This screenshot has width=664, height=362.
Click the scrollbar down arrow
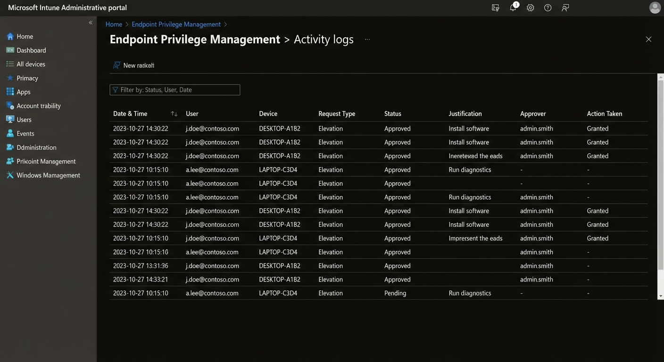pos(660,296)
